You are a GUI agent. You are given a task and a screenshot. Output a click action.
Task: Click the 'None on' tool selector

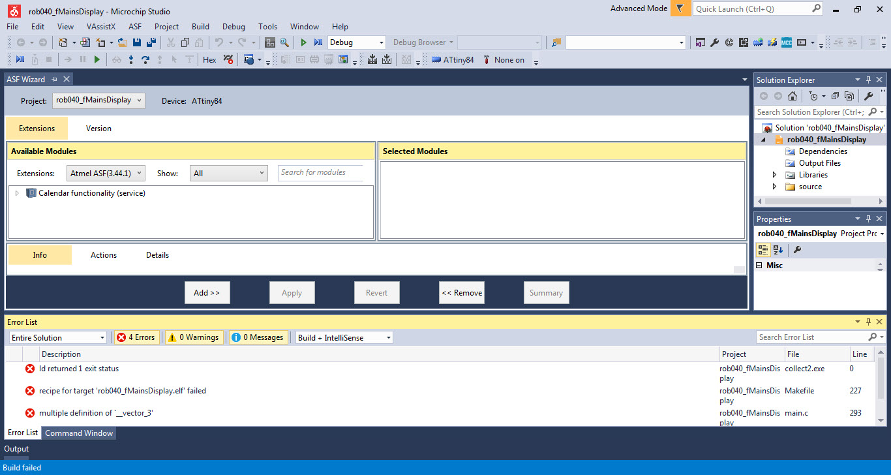point(509,60)
